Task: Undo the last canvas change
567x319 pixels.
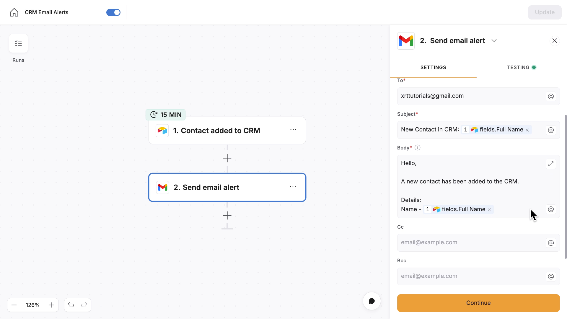Action: pyautogui.click(x=71, y=305)
